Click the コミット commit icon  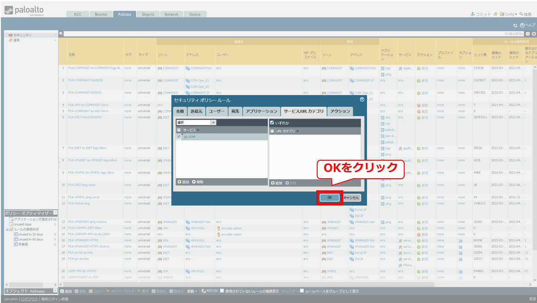472,14
